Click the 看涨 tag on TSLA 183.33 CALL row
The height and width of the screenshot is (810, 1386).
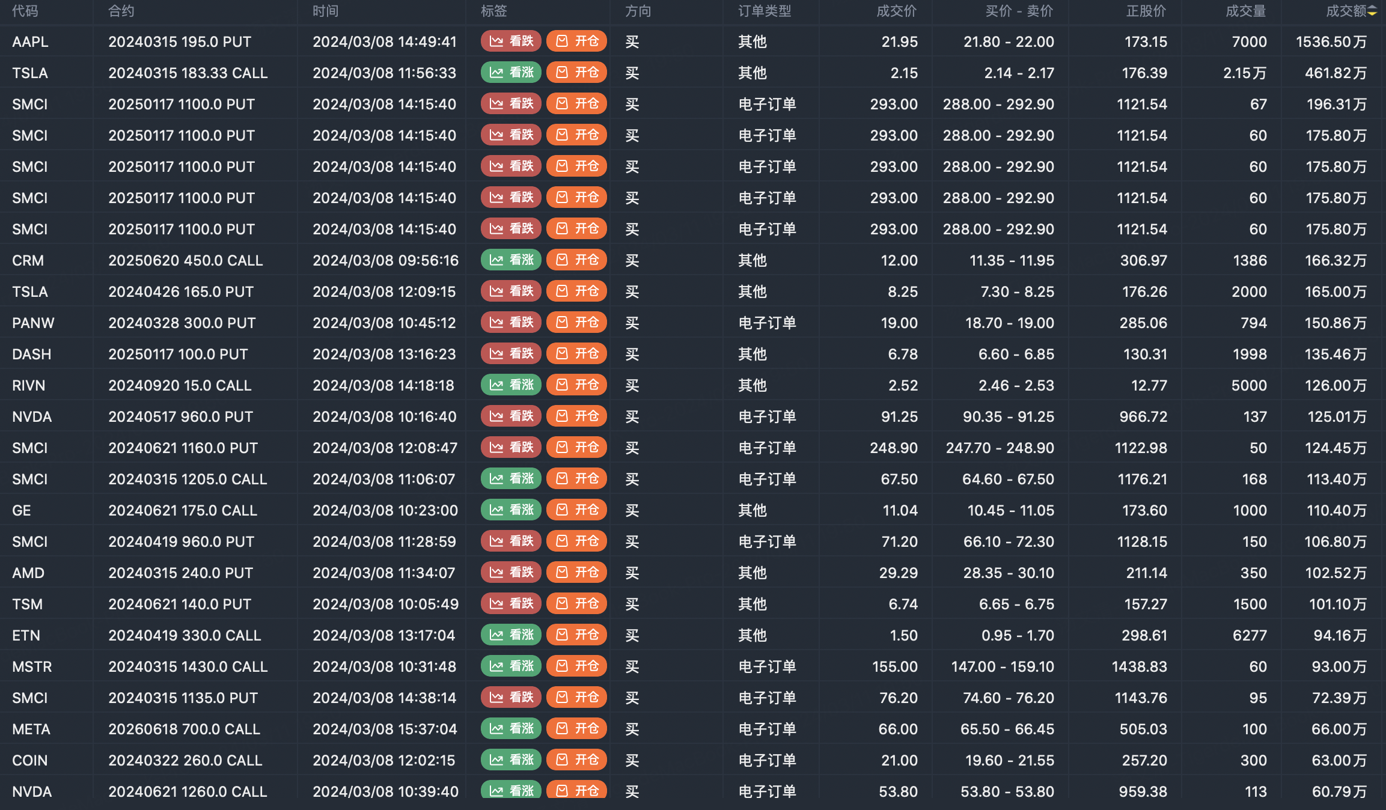(511, 73)
